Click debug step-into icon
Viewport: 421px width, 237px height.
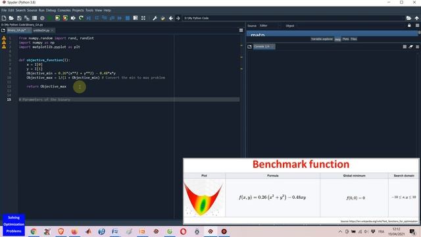pos(104,18)
